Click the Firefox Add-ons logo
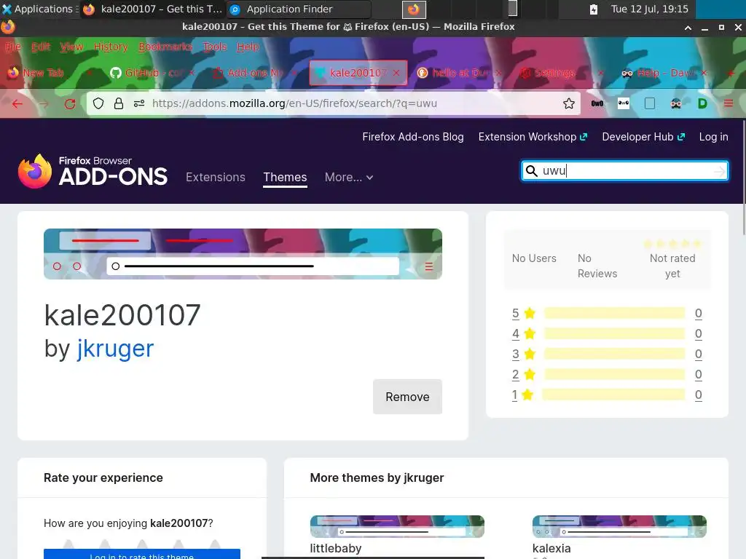The width and height of the screenshot is (746, 559). click(x=93, y=171)
